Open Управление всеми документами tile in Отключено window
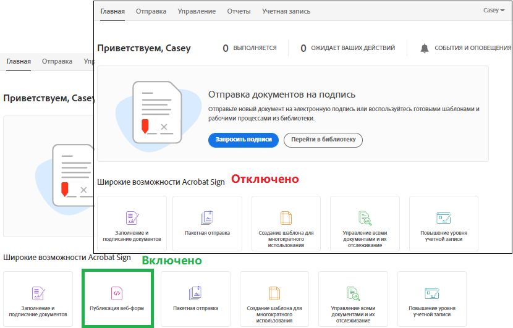Screen dimensions: 513x328 pos(365,224)
